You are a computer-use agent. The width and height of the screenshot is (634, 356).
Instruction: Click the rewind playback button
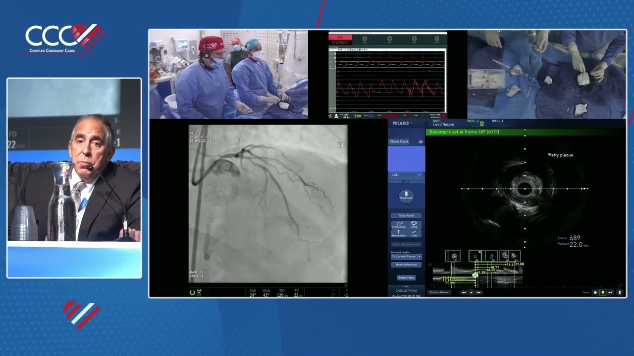tap(464, 292)
